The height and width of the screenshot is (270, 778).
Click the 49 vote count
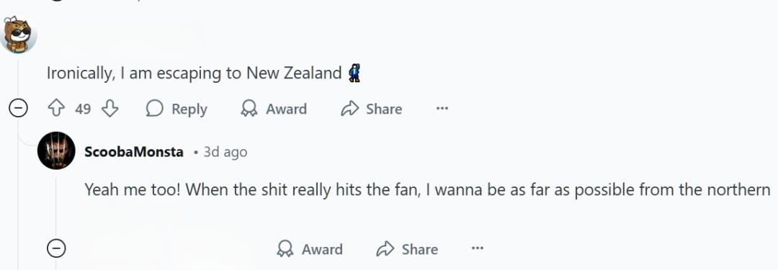click(83, 109)
